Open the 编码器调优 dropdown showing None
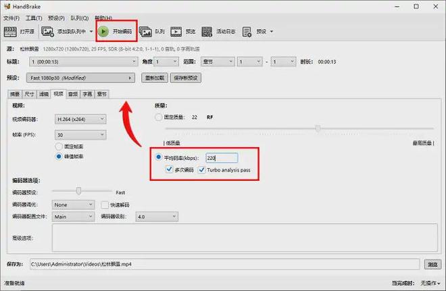Image resolution: width=446 pixels, height=291 pixels. click(73, 205)
